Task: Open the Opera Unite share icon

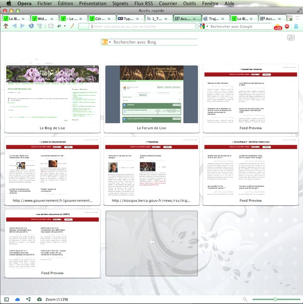Action: 29,299
